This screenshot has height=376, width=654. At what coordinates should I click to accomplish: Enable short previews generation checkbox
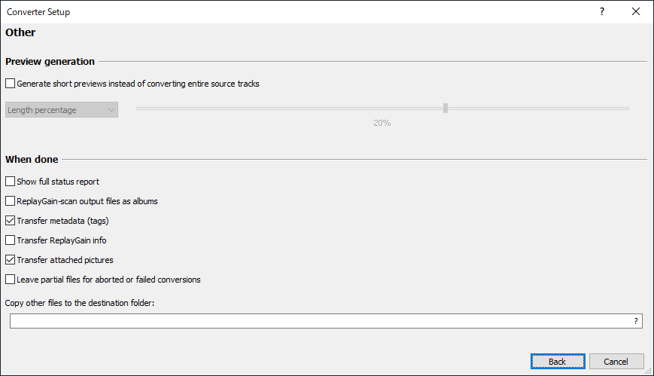(x=10, y=84)
